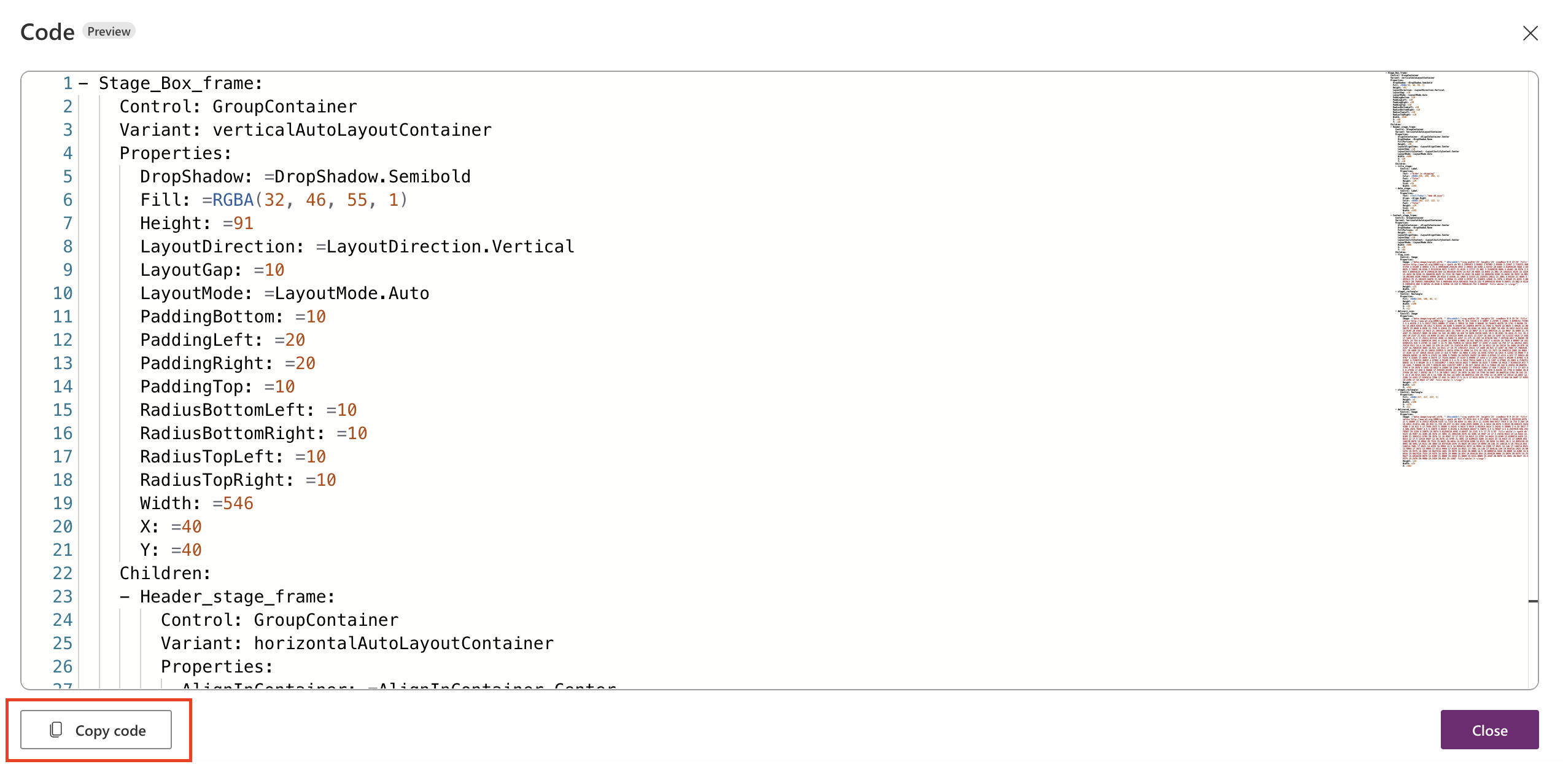
Task: Click the copy icon in Copy code button
Action: pos(56,730)
